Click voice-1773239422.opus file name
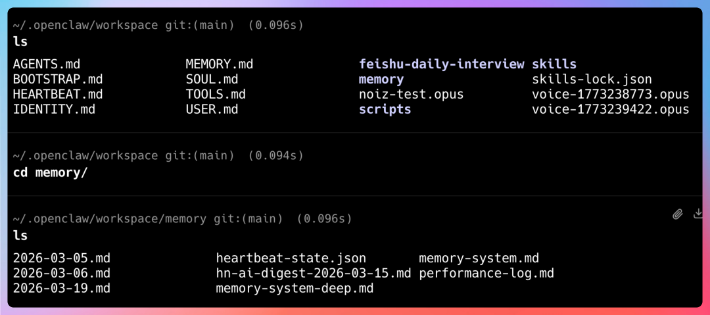The height and width of the screenshot is (315, 710). pyautogui.click(x=610, y=109)
